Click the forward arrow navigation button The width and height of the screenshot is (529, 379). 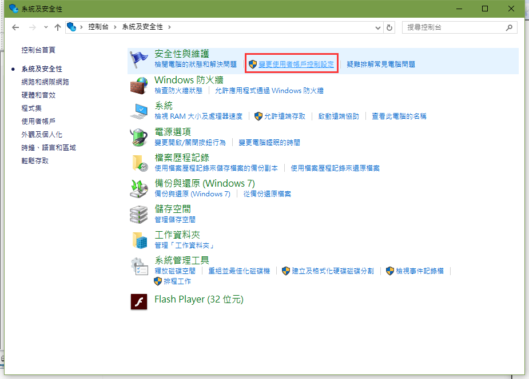33,27
